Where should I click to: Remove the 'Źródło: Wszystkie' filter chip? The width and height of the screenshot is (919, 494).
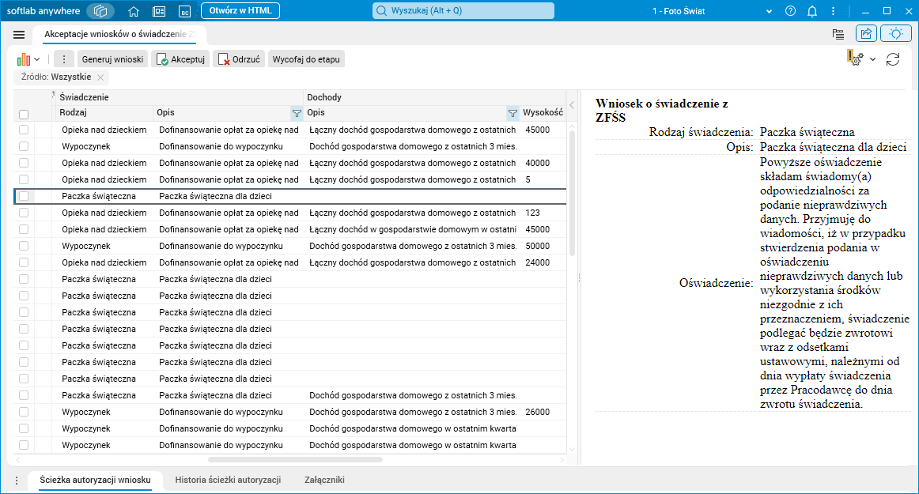pos(100,77)
